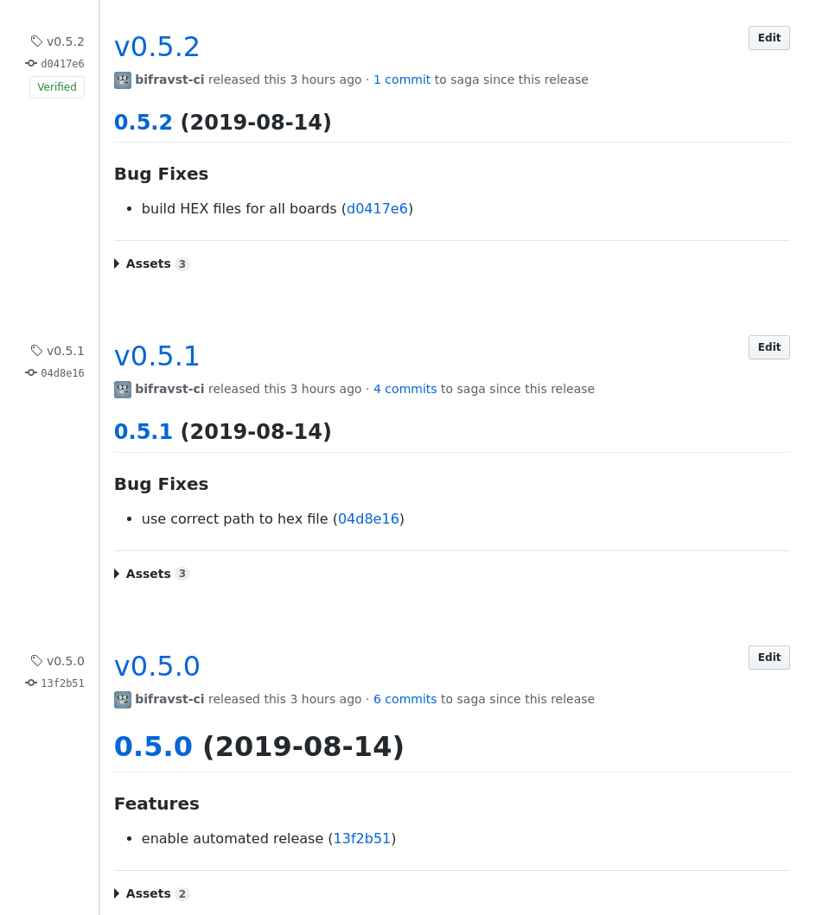Open commit link 13f2b51 under Features
Viewport: 829px width, 915px height.
coord(361,838)
